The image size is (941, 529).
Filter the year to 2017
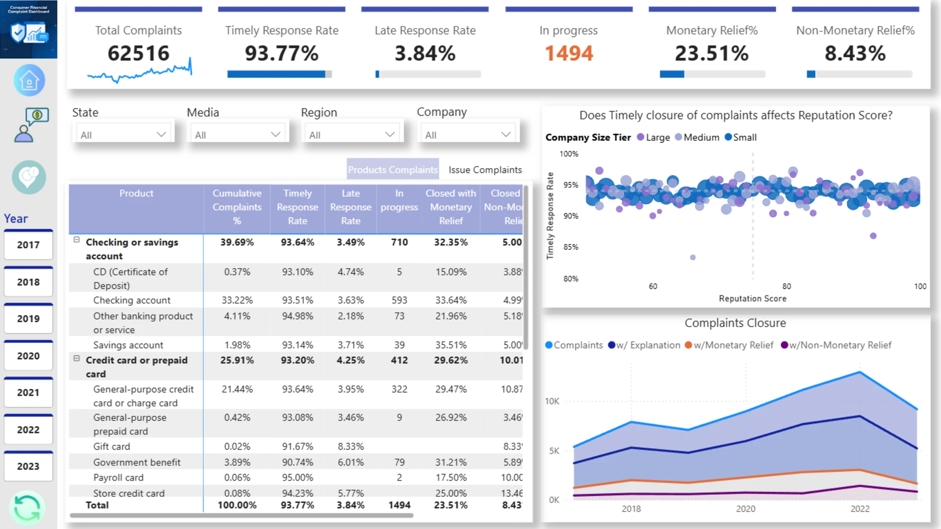coord(28,245)
